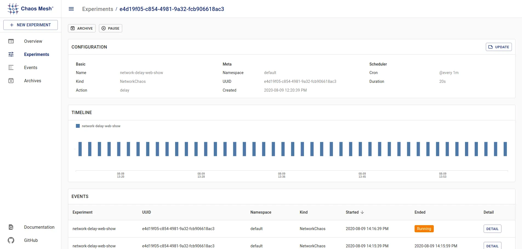
Task: Click the Archives box icon in sidebar
Action: tap(11, 81)
